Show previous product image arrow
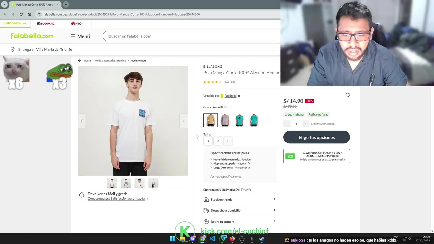Screen dimensions: 434x244 click(x=82, y=121)
